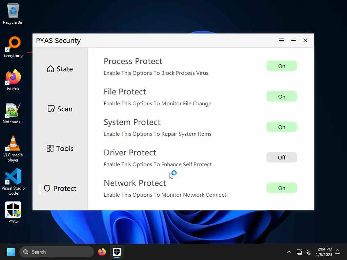Screen dimensions: 347x260
Task: Select the VLC media player desktop icon
Action: click(13, 149)
